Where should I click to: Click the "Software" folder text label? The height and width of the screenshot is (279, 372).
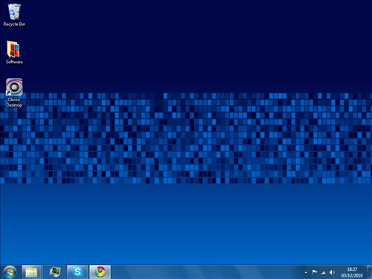coord(14,62)
